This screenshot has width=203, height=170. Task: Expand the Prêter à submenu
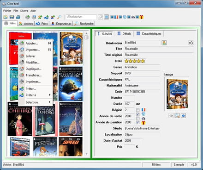(36, 95)
